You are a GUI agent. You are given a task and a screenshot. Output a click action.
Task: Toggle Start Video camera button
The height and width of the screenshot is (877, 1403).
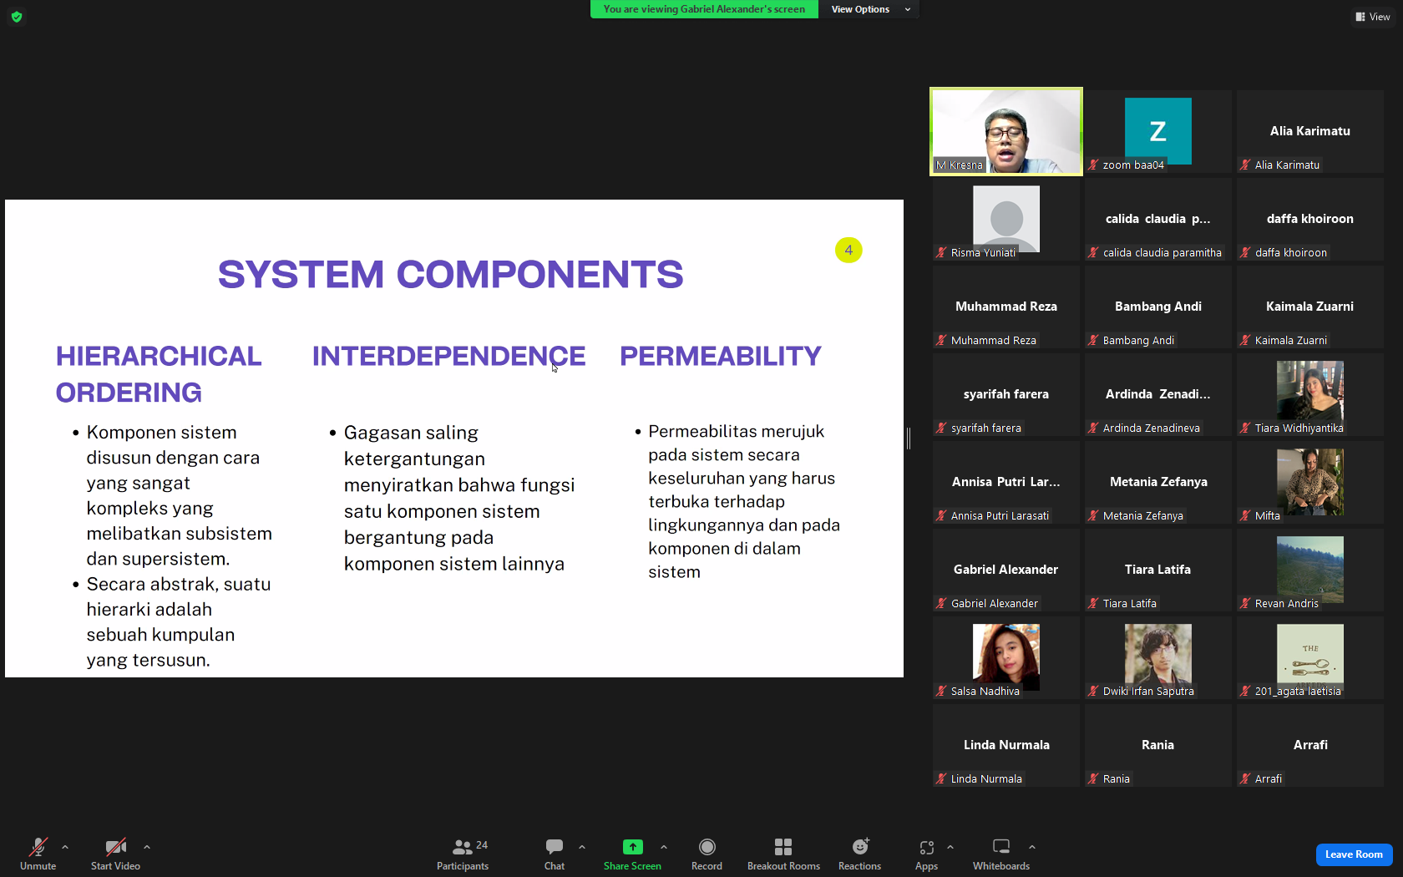click(115, 854)
